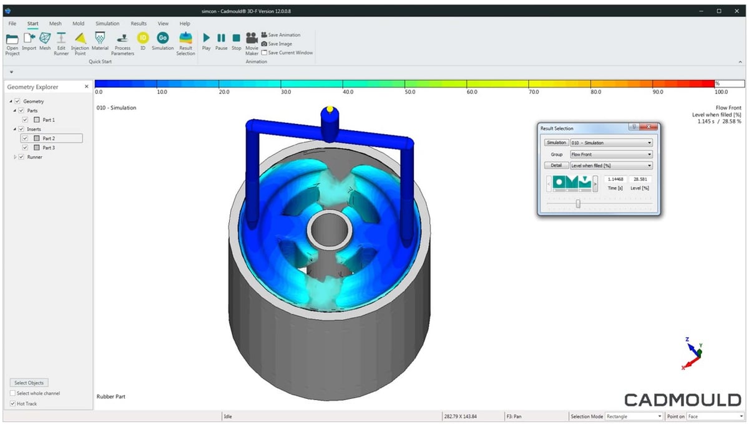Open Movie Maker
Viewport: 749px width, 425px height.
[x=252, y=37]
